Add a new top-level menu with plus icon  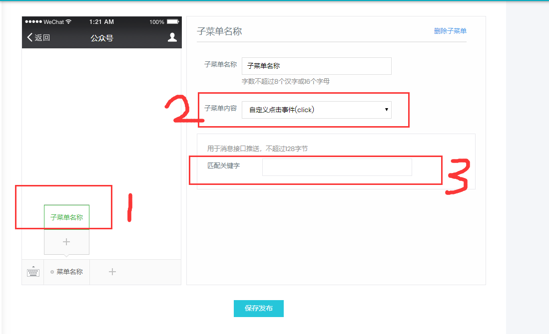coord(112,272)
